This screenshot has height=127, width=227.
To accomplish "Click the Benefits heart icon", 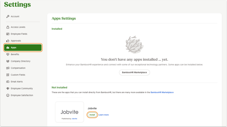I will 8,54.
